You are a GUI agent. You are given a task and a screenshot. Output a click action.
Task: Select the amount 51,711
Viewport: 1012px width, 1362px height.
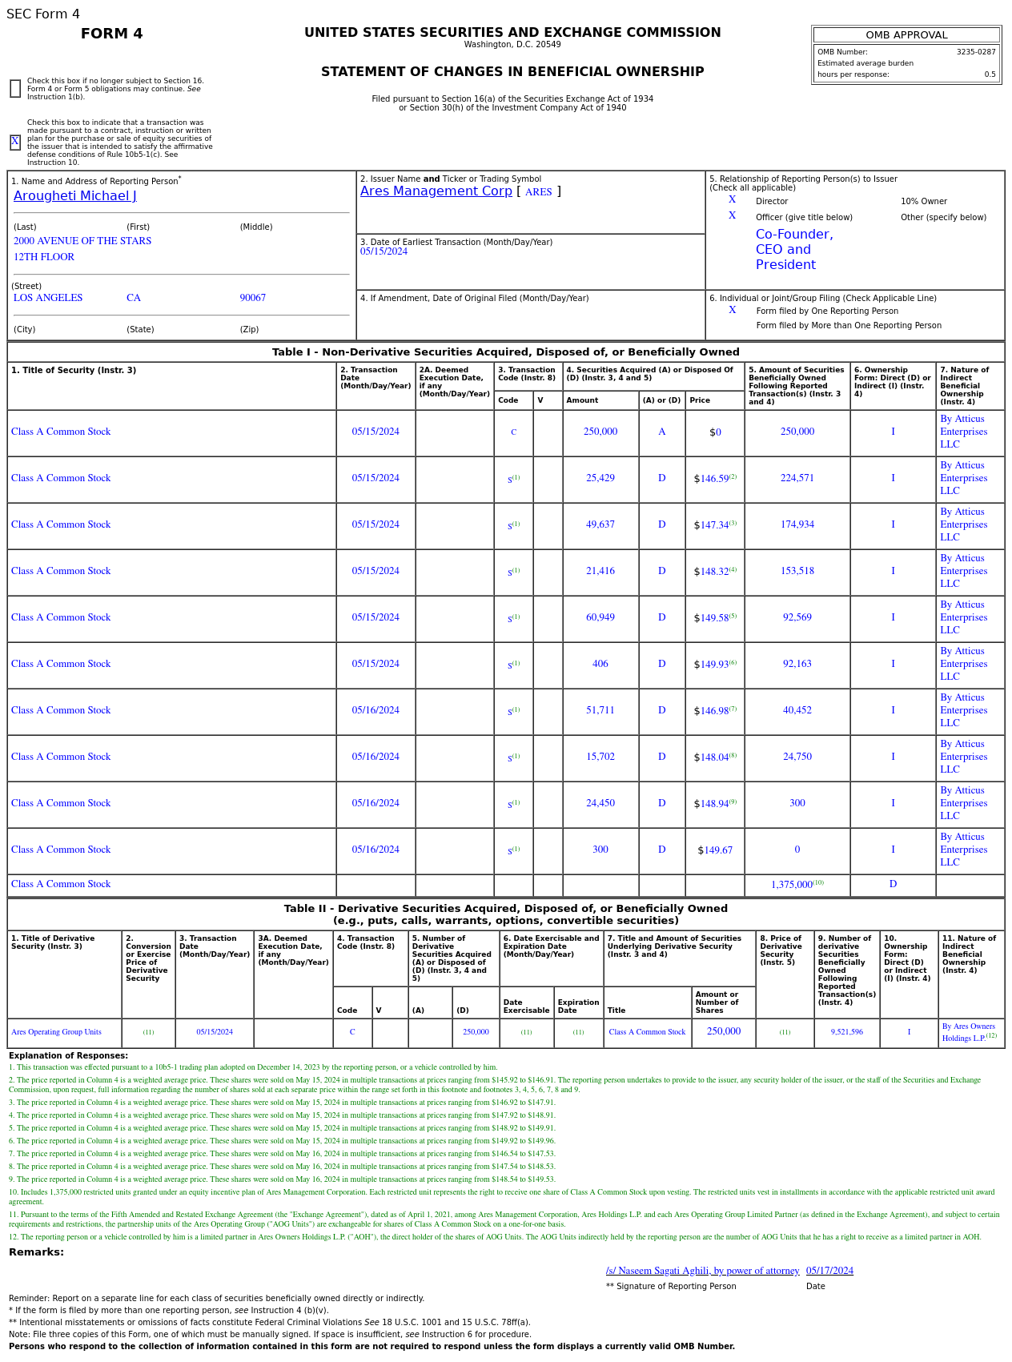[x=600, y=710]
